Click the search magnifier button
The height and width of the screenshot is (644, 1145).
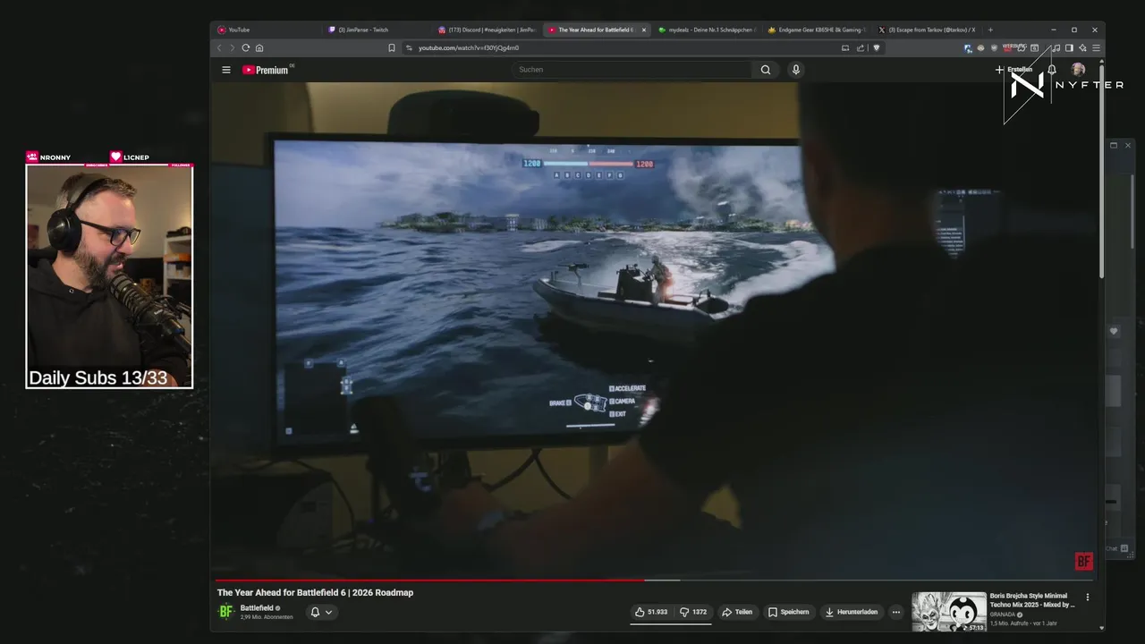(766, 70)
